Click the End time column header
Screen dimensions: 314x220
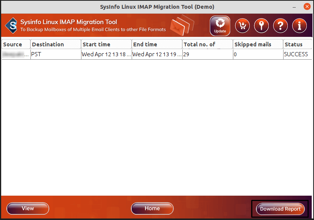(157, 44)
